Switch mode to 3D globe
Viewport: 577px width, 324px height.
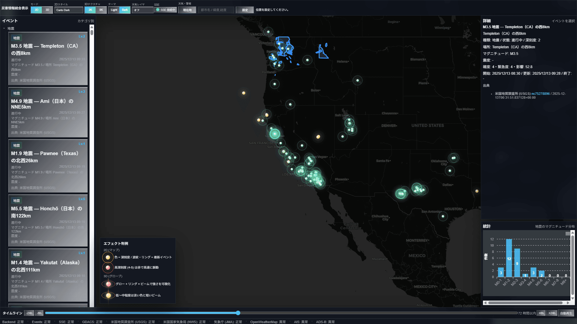pos(47,10)
